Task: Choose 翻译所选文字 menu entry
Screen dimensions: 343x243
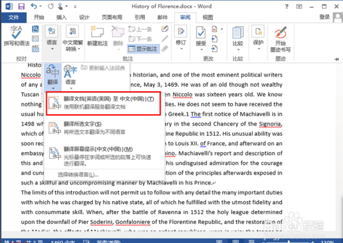Action: 104,128
